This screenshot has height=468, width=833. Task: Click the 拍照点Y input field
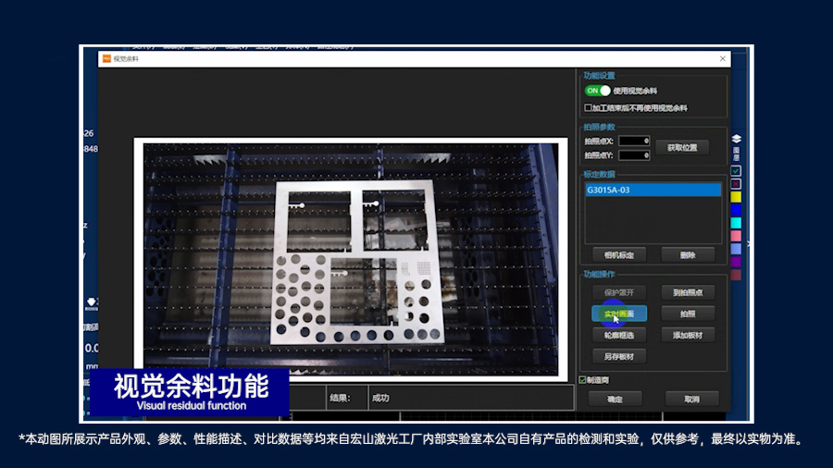pos(634,155)
